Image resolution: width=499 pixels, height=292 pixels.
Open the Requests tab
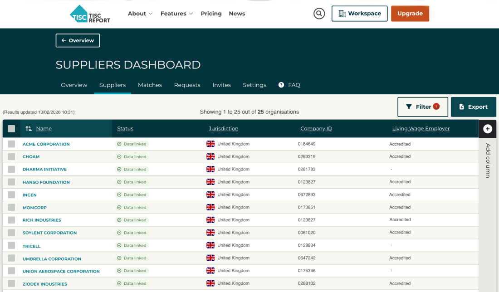point(187,85)
